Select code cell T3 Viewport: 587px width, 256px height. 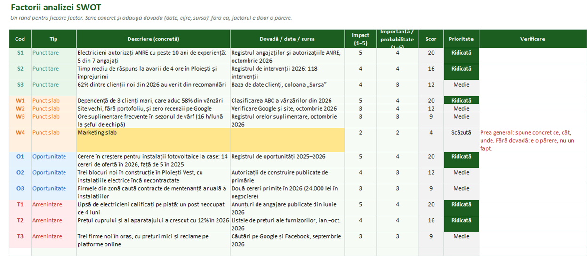(20, 240)
